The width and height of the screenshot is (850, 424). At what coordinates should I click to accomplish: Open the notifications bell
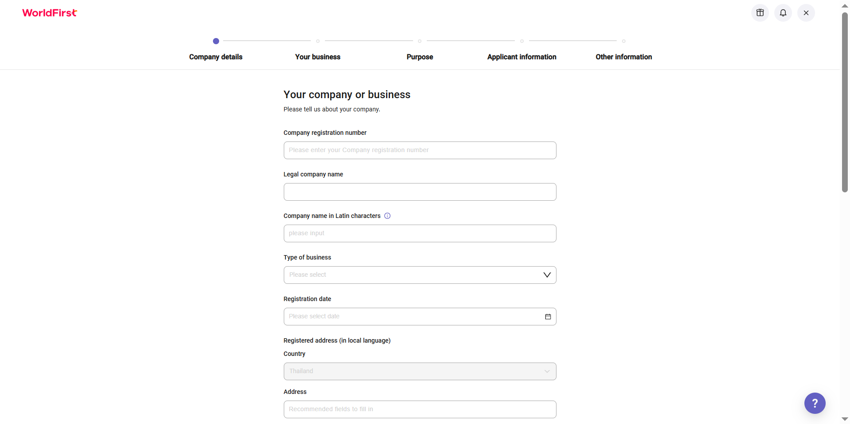click(x=783, y=13)
